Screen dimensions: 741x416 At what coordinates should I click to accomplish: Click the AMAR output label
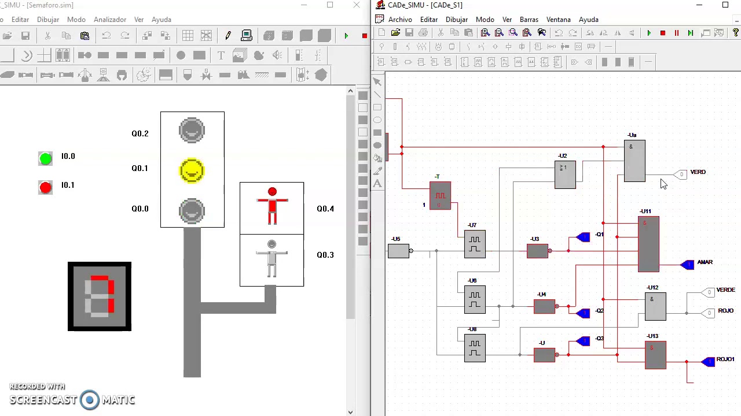(705, 262)
